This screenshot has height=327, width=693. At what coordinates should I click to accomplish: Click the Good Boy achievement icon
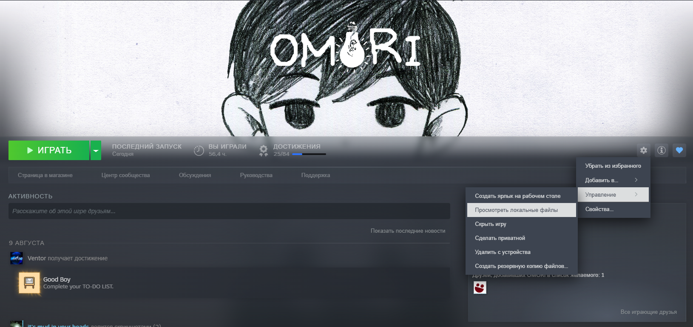tap(29, 283)
